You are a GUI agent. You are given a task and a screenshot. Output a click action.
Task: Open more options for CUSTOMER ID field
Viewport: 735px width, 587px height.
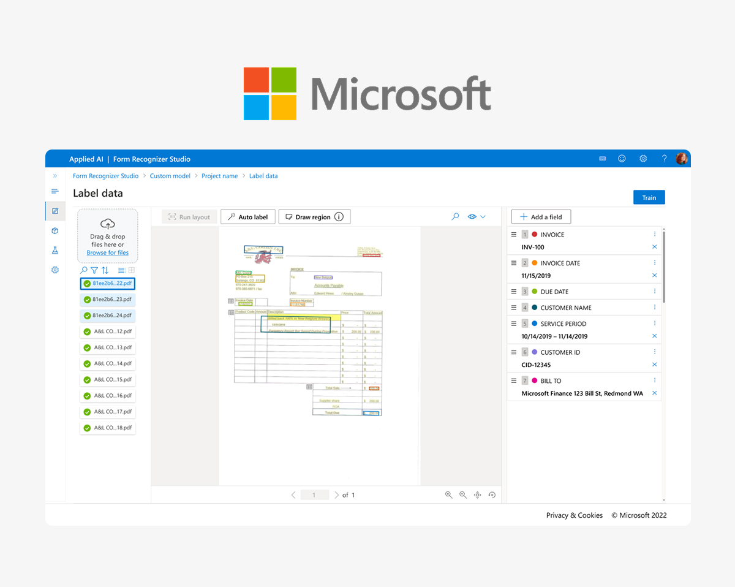pos(655,352)
